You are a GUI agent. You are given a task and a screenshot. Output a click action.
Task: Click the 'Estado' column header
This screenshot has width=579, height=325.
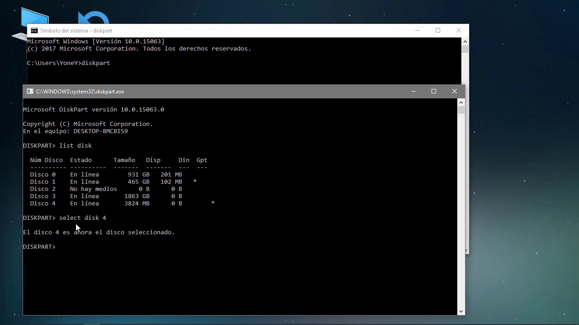point(81,160)
